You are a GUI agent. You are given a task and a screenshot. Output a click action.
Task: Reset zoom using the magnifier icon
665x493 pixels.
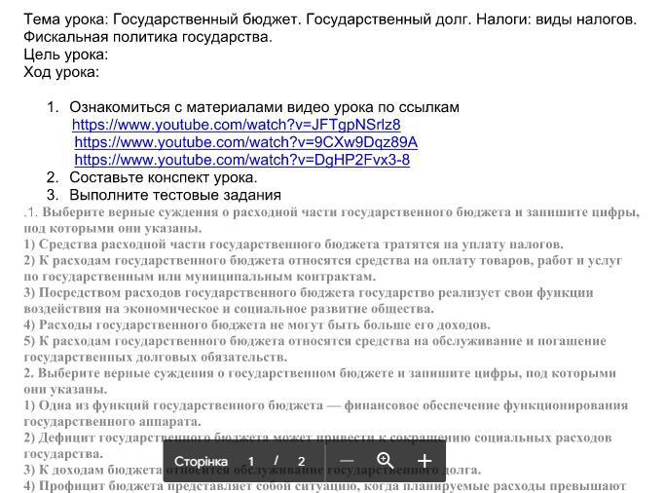click(386, 460)
